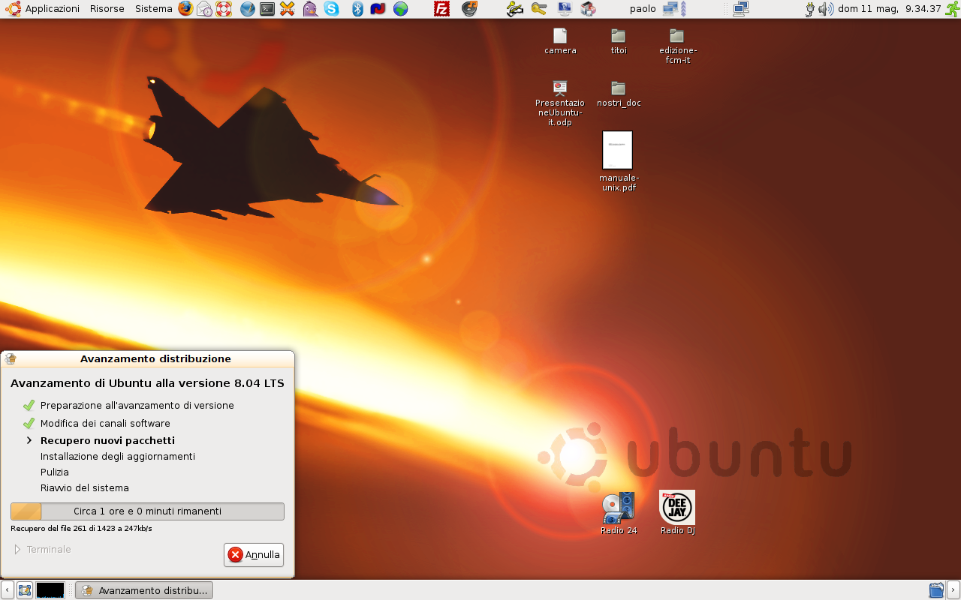Open Skype from the top panel
The height and width of the screenshot is (600, 961).
tap(331, 9)
